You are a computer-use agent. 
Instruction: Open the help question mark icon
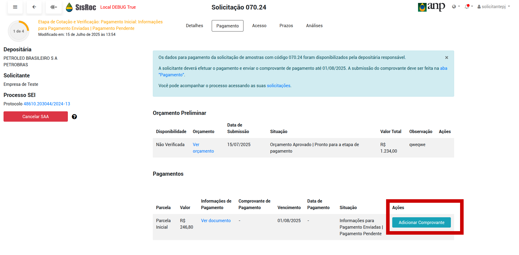pyautogui.click(x=74, y=117)
